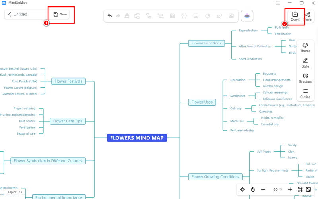This screenshot has height=199, width=318.
Task: Open the Export option
Action: coord(295,16)
